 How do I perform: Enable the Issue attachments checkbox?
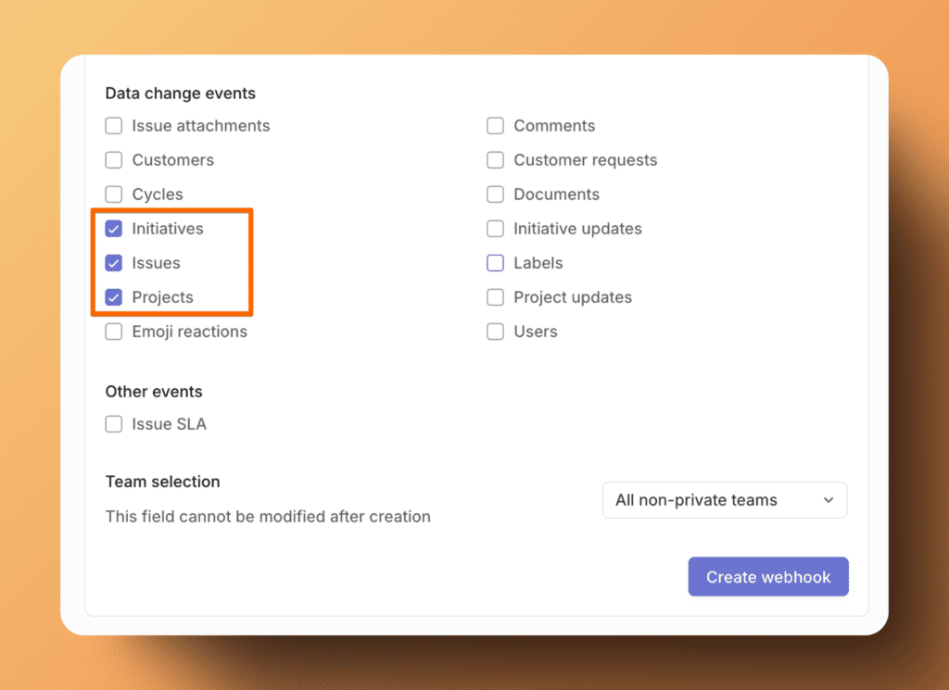114,126
